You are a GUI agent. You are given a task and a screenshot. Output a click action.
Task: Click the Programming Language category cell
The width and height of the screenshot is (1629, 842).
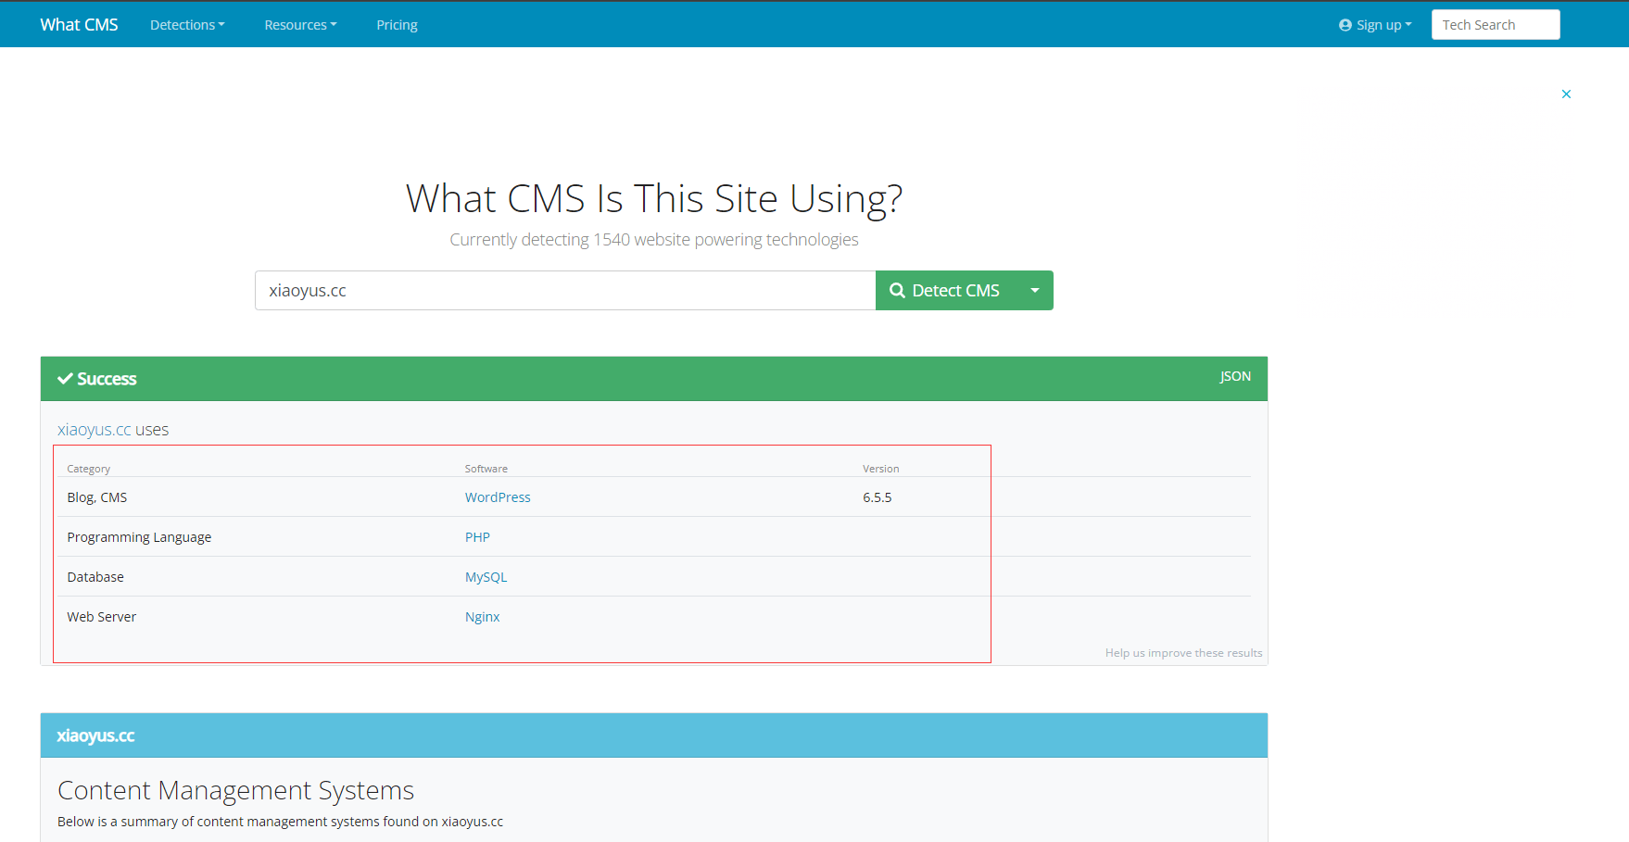pos(139,537)
